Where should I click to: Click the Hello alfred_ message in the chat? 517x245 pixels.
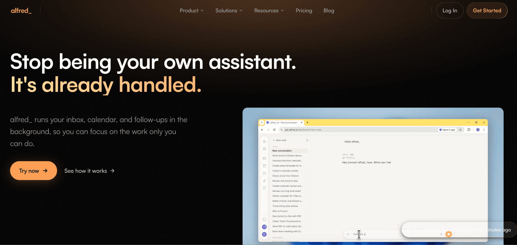352,142
